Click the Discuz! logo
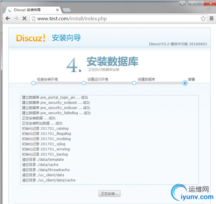 [x=31, y=38]
